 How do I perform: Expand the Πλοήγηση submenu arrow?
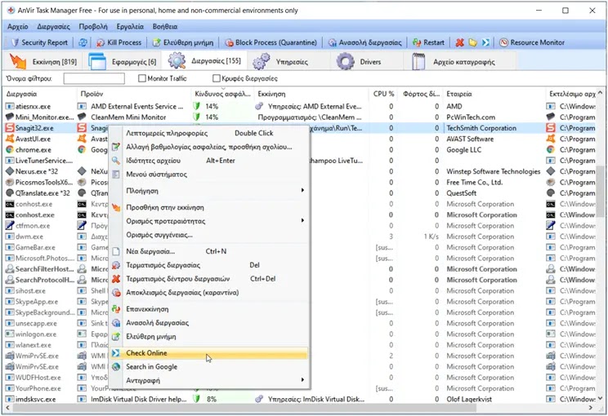[302, 190]
